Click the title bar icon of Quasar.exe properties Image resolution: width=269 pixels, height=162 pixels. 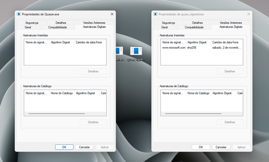pyautogui.click(x=18, y=14)
